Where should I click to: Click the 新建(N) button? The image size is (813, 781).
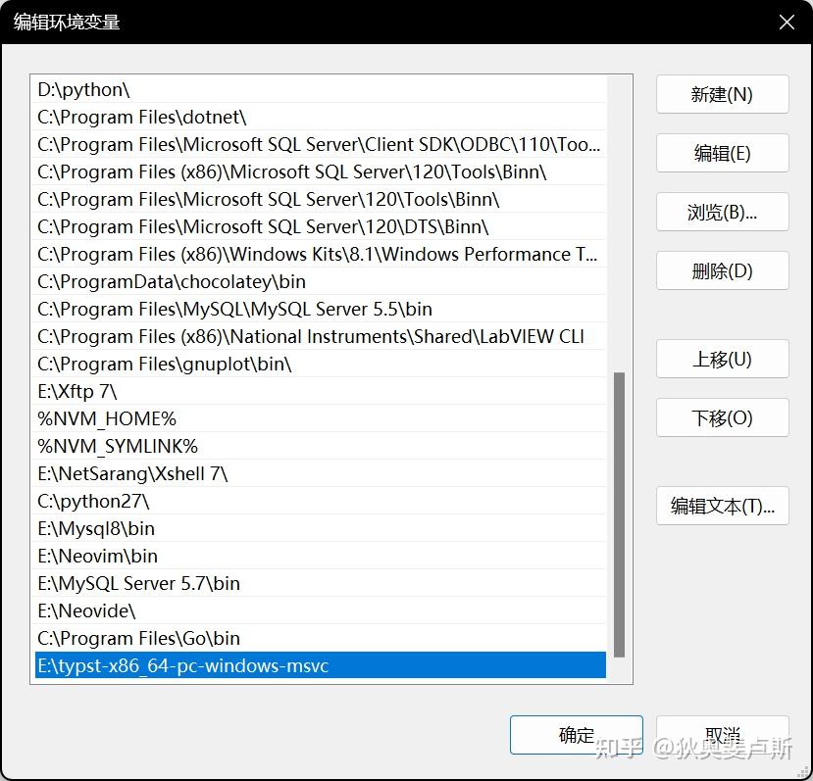pos(722,94)
